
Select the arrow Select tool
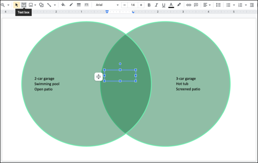(x=17, y=5)
